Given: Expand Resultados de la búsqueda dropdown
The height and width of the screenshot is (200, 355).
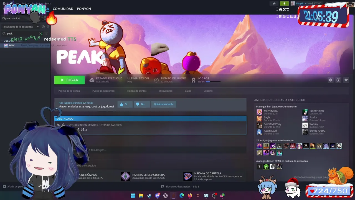Looking at the screenshot, I should 21,27.
